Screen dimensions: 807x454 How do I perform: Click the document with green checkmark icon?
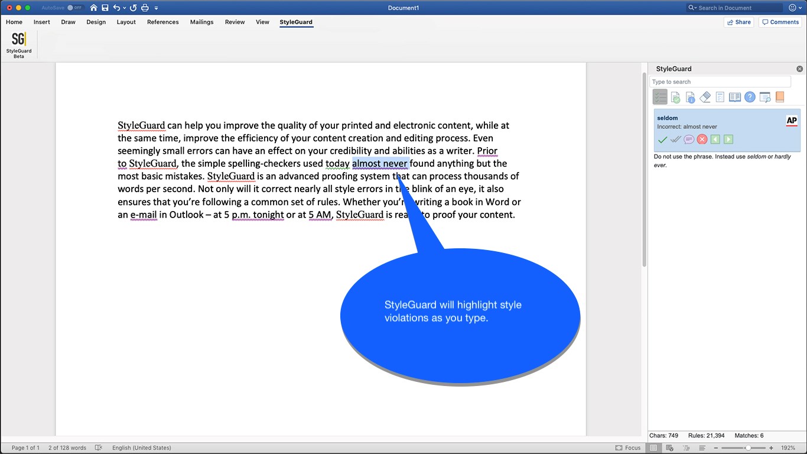point(675,97)
